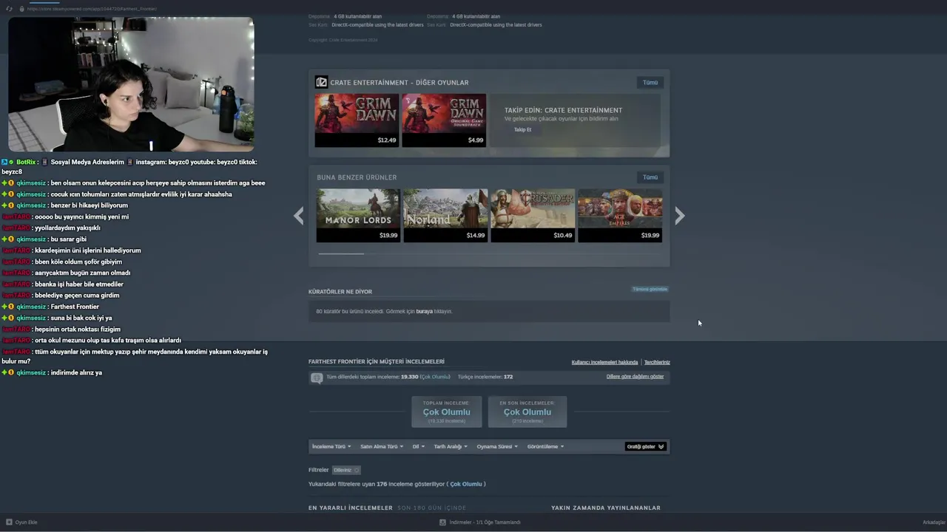Expand the İnceleme Türü filter dropdown

[331, 446]
